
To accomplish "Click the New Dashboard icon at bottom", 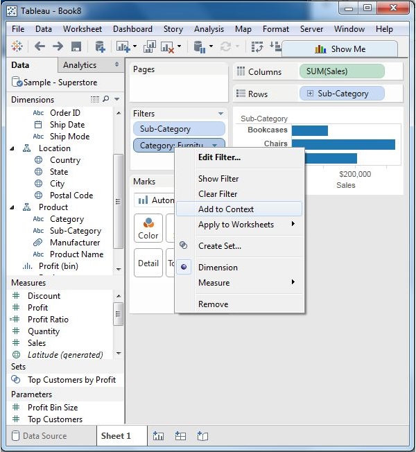I will point(180,436).
